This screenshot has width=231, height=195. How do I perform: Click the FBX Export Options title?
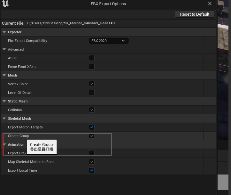(108, 4)
